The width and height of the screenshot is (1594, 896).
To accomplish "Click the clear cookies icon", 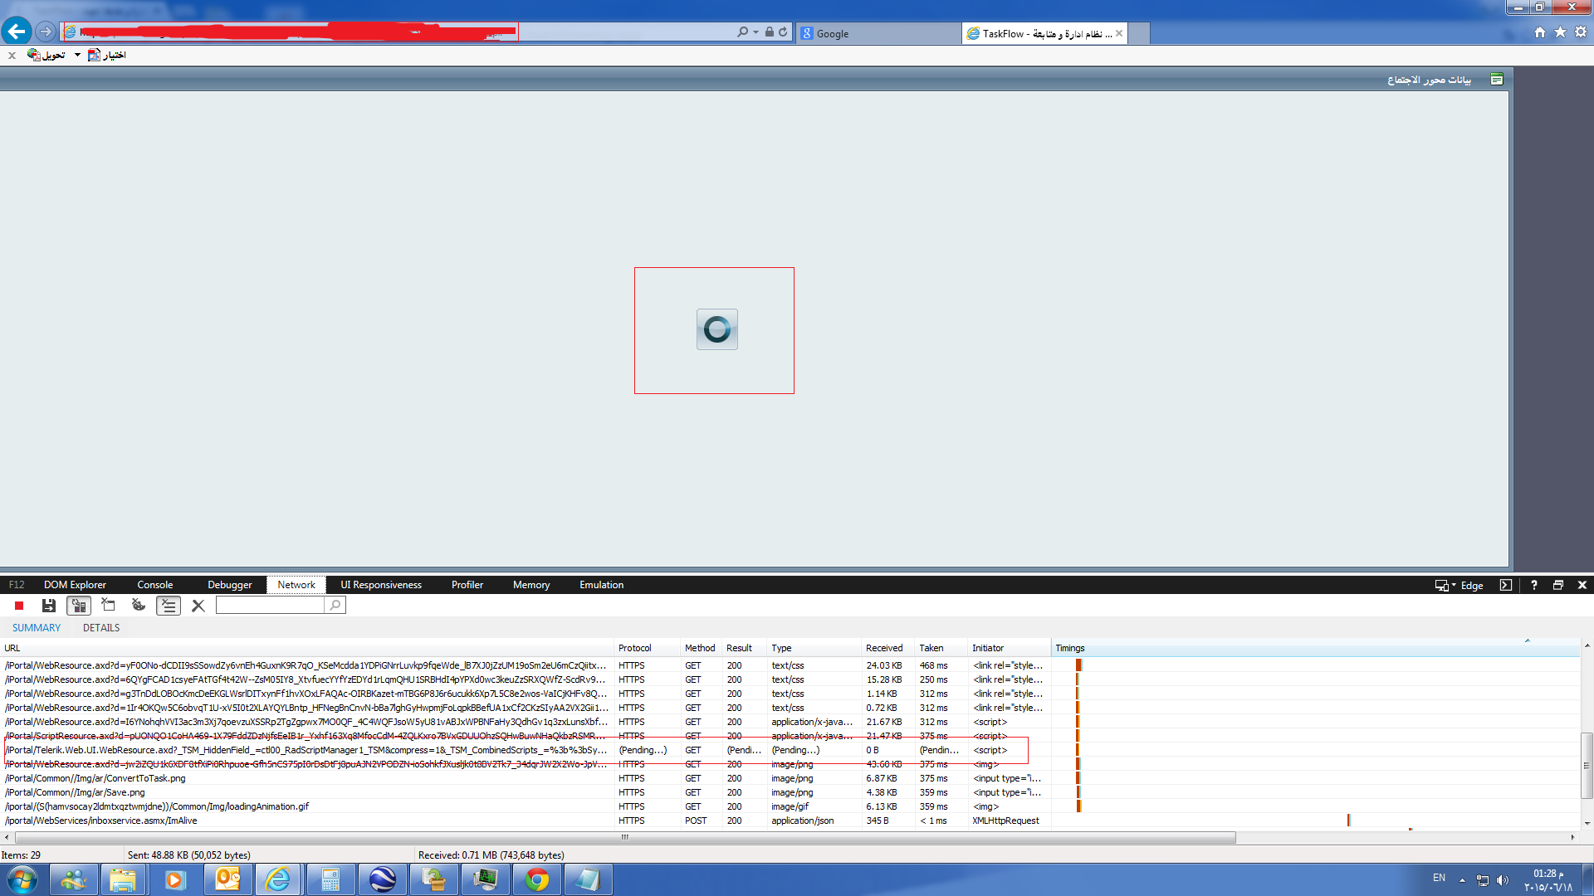I will [139, 606].
